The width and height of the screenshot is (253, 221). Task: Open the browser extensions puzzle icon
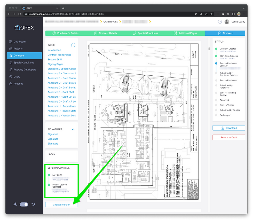point(228,14)
